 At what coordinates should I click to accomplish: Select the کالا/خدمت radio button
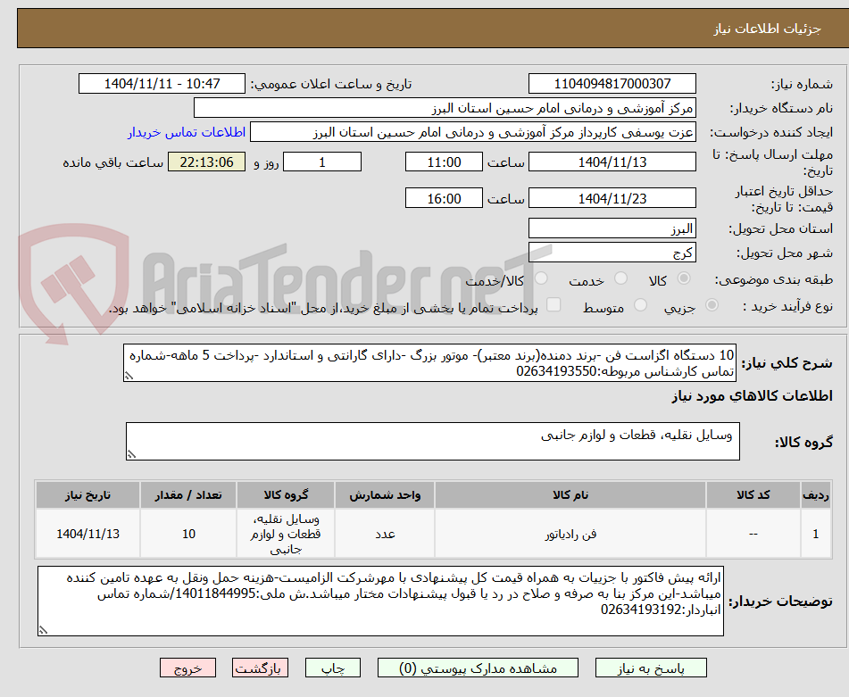tap(541, 278)
